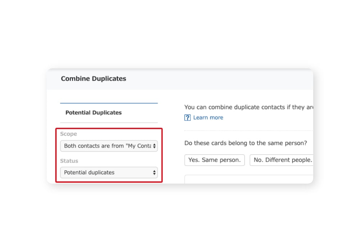Click the question mark help icon
Viewport: 360px width, 252px height.
(x=187, y=118)
